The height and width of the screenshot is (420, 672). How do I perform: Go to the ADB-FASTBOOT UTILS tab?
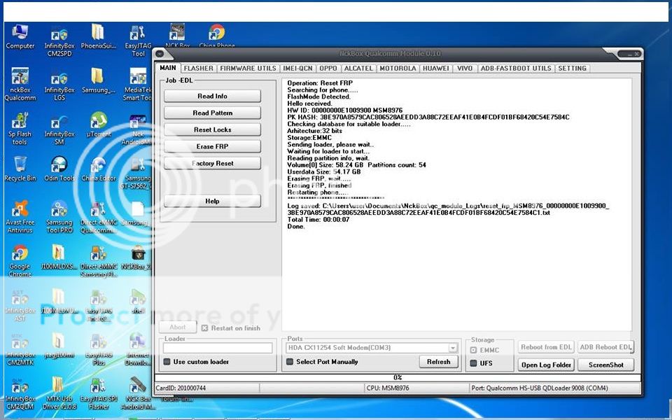(x=515, y=69)
